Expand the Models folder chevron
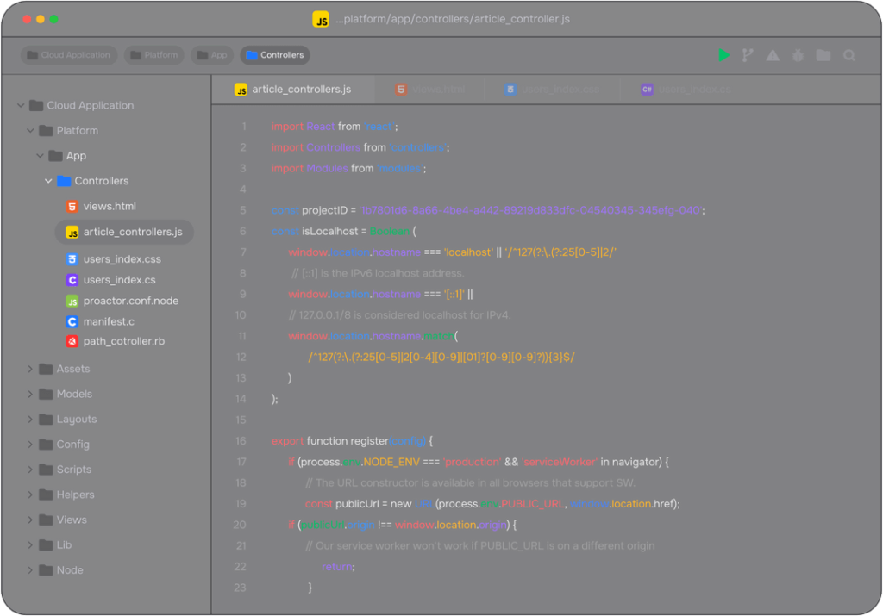The height and width of the screenshot is (616, 883). point(30,395)
